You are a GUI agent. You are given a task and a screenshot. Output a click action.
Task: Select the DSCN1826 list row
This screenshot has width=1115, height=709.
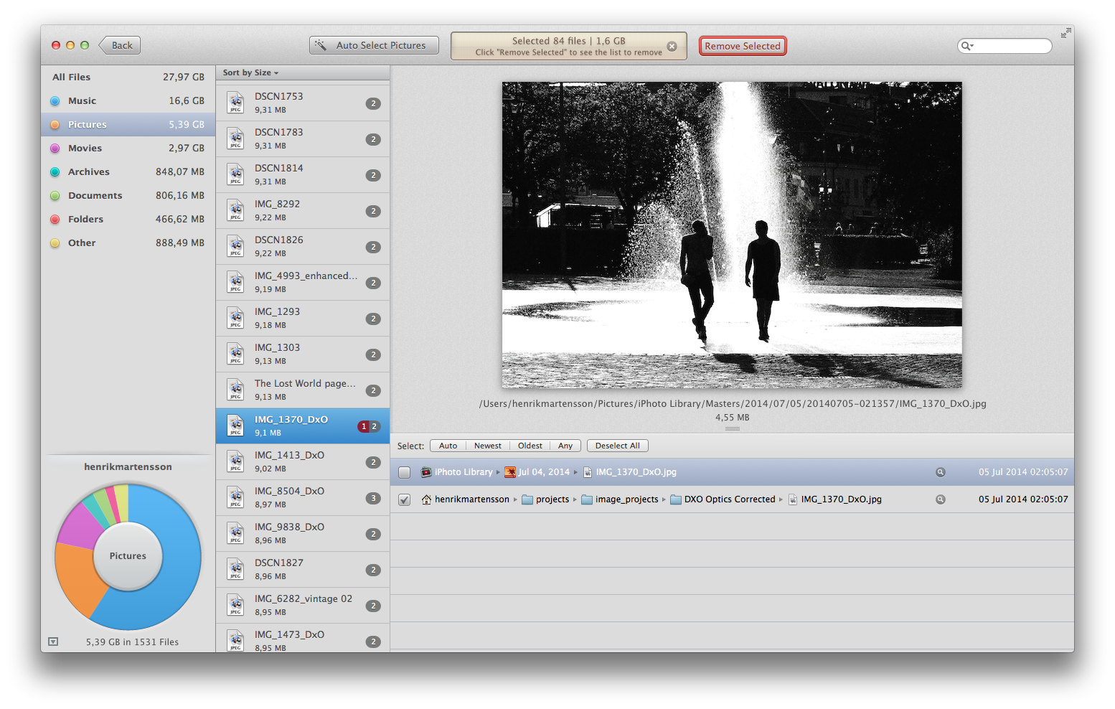303,247
